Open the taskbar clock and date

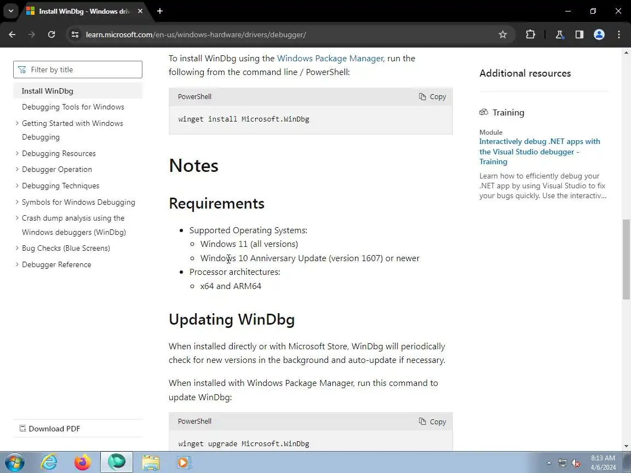603,463
